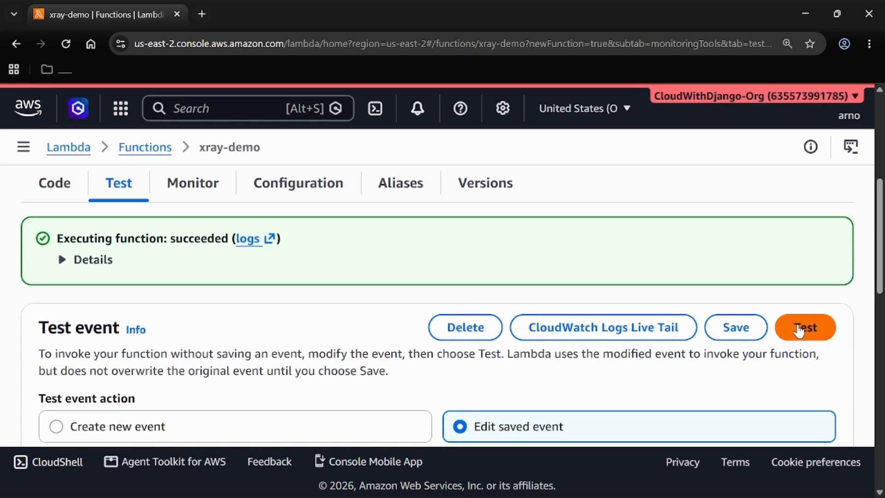Screen dimensions: 885x498
Task: Open the browser three-dot menu
Action: (869, 44)
